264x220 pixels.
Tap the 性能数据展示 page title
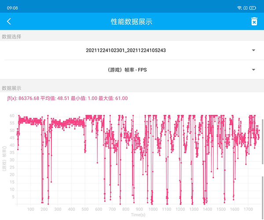coord(132,21)
